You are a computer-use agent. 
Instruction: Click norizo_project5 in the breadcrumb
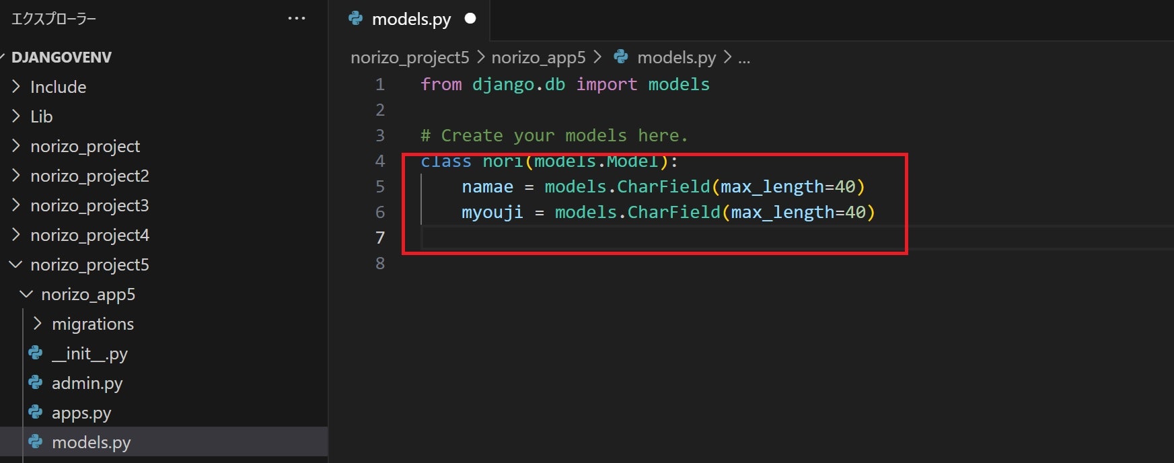(410, 58)
